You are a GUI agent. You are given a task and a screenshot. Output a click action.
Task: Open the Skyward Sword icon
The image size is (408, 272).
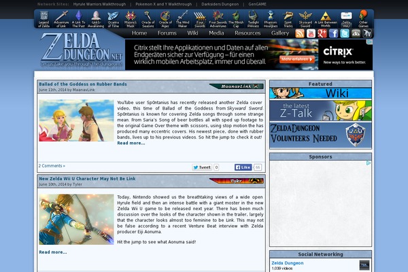(305, 19)
